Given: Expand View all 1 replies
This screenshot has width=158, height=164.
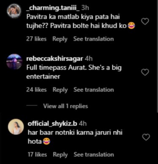Looking at the screenshot, I should 65,106.
